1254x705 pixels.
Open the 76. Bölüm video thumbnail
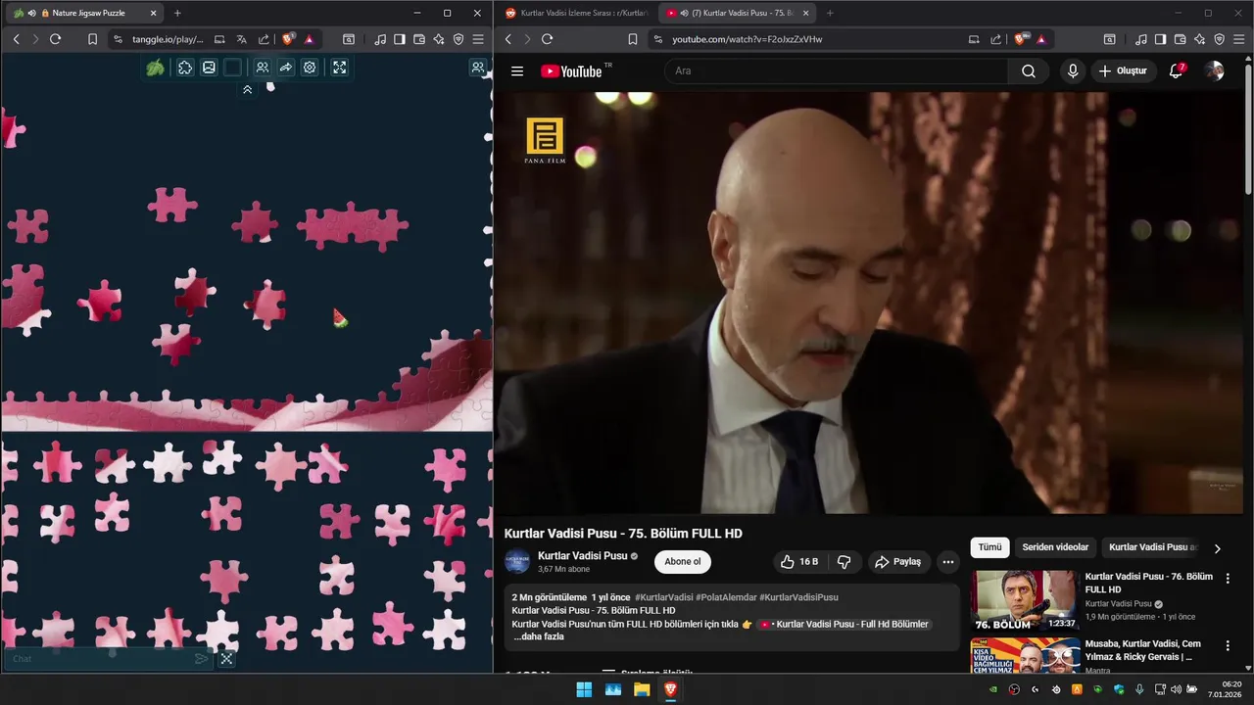click(1024, 600)
